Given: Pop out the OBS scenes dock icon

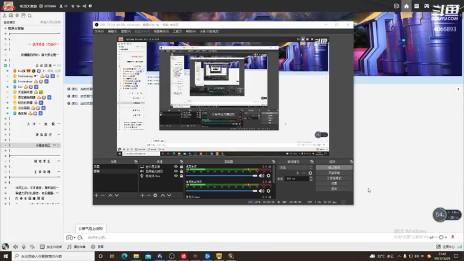Looking at the screenshot, I should [136, 162].
